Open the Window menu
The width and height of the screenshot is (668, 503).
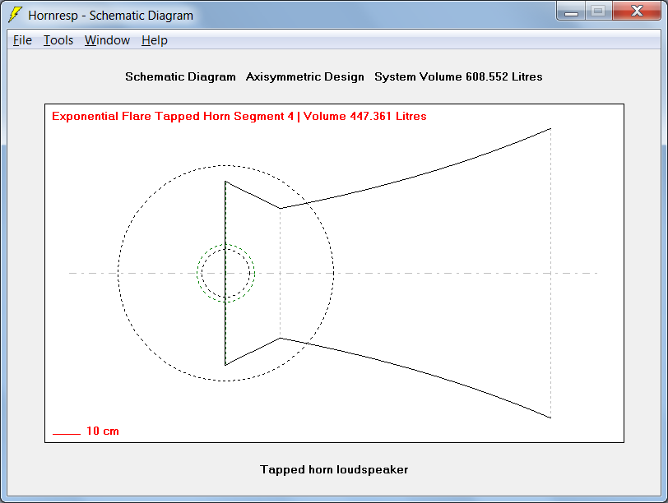coord(107,40)
